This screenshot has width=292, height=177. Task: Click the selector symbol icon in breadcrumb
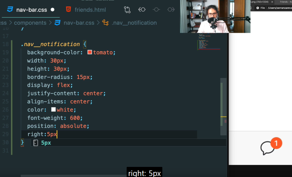click(x=105, y=23)
